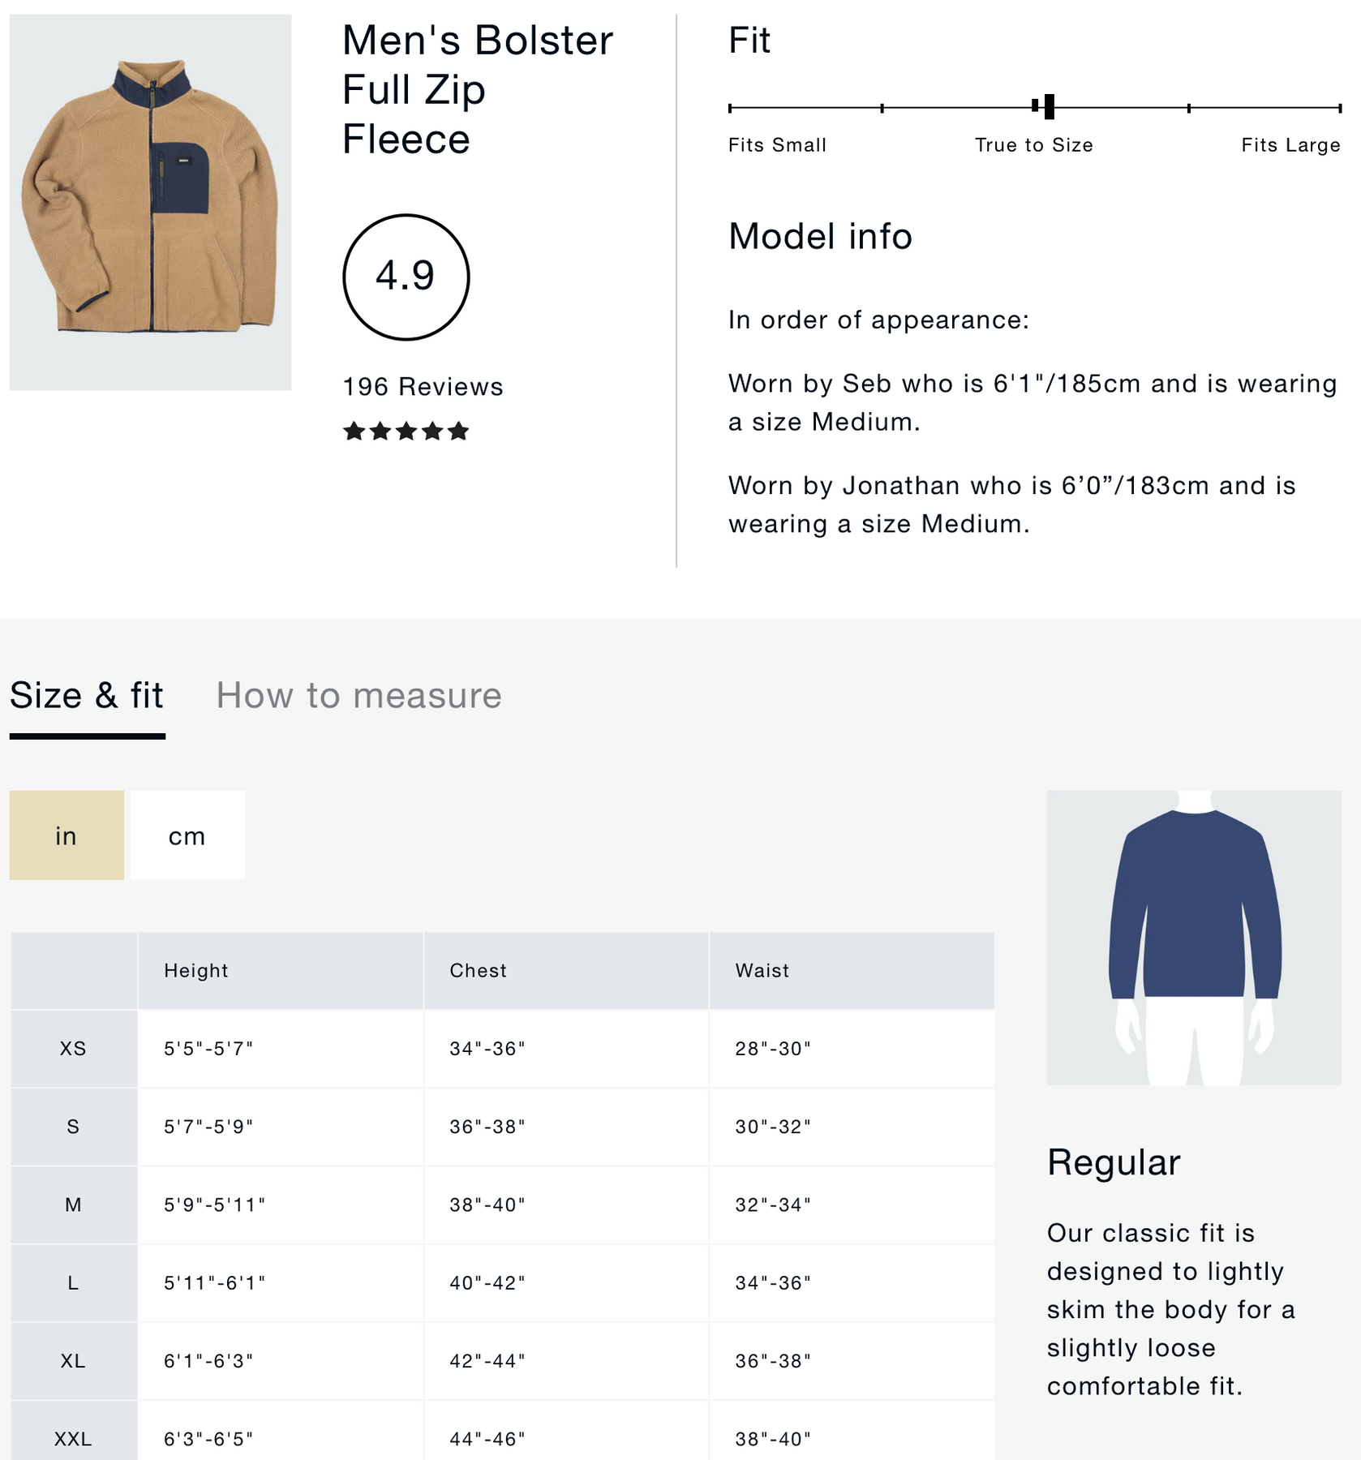Screen dimensions: 1361x1460
Task: Switch to How to measure tab
Action: pos(358,696)
